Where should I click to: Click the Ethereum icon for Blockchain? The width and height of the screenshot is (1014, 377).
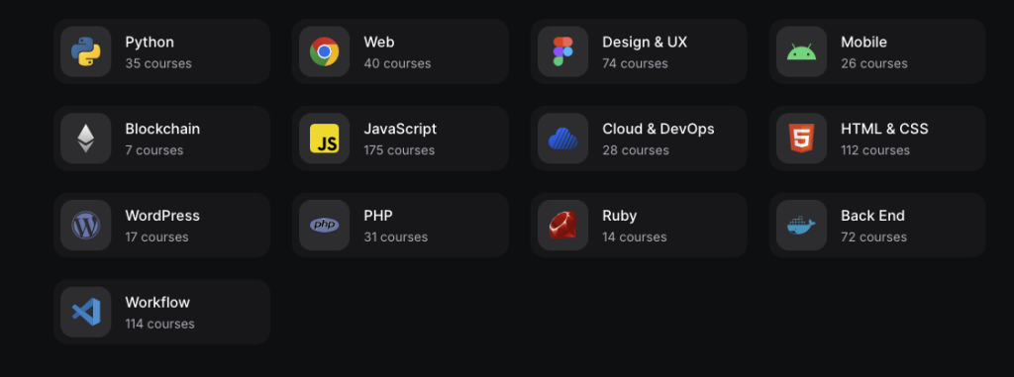pyautogui.click(x=86, y=139)
